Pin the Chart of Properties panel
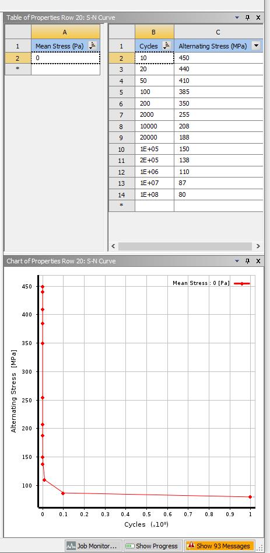 coord(247,261)
